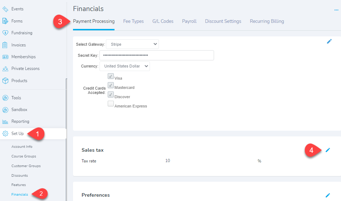Image resolution: width=341 pixels, height=201 pixels.
Task: Edit Preferences section pencil icon
Action: (328, 195)
